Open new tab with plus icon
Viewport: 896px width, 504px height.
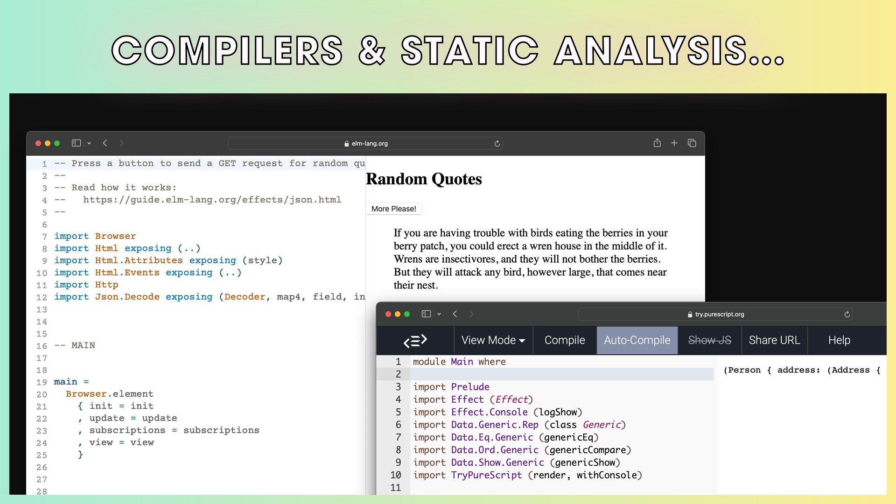(674, 143)
